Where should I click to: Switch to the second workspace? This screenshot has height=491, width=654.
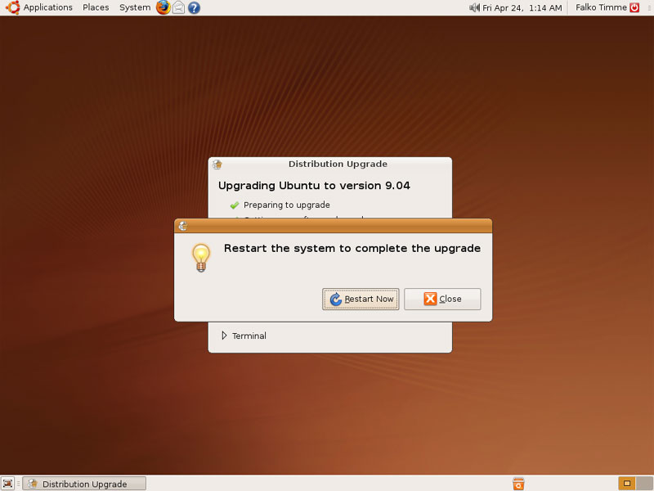(644, 484)
